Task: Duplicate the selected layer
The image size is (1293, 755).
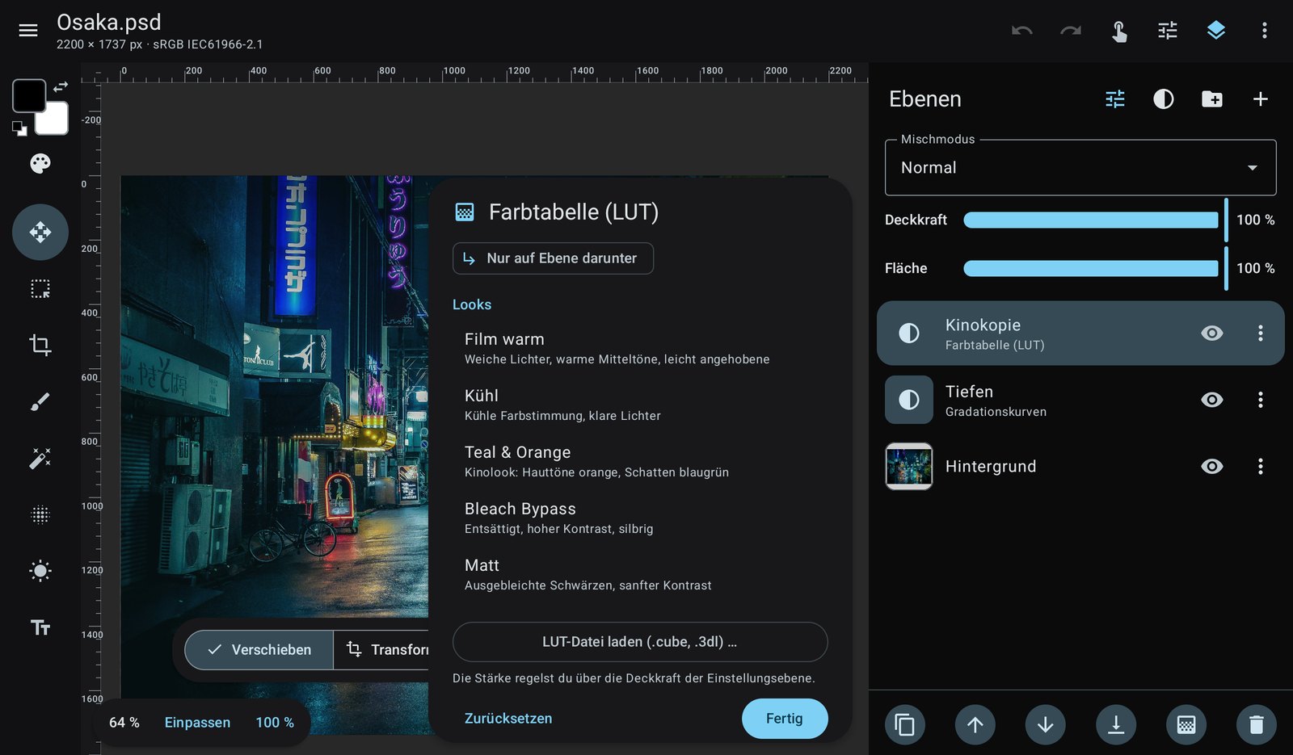Action: click(905, 725)
